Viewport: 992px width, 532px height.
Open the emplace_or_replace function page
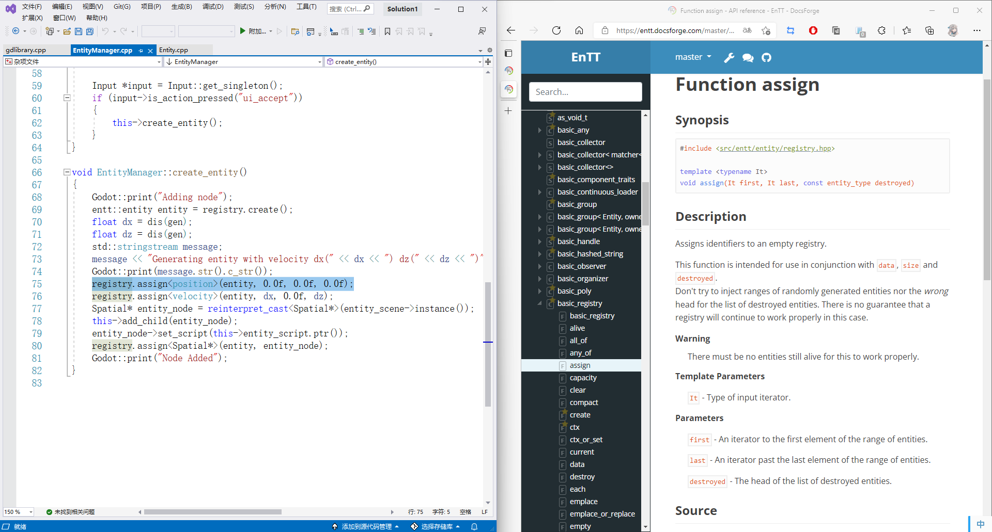coord(602,514)
